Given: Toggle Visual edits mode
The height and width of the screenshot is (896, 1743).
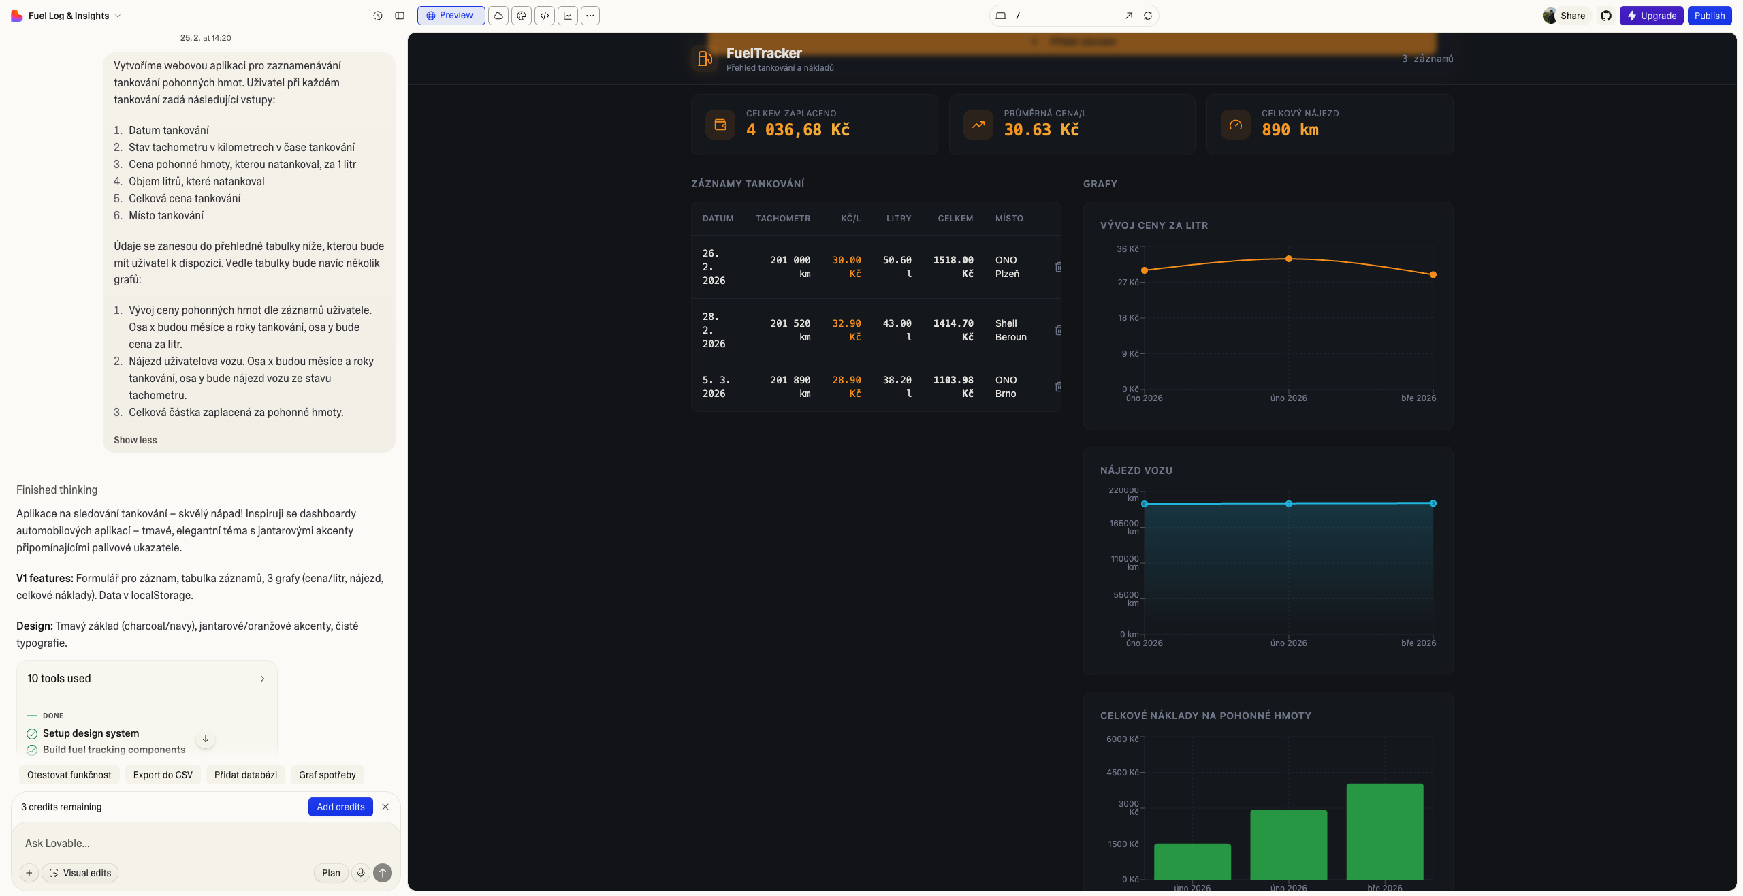Looking at the screenshot, I should (x=80, y=873).
